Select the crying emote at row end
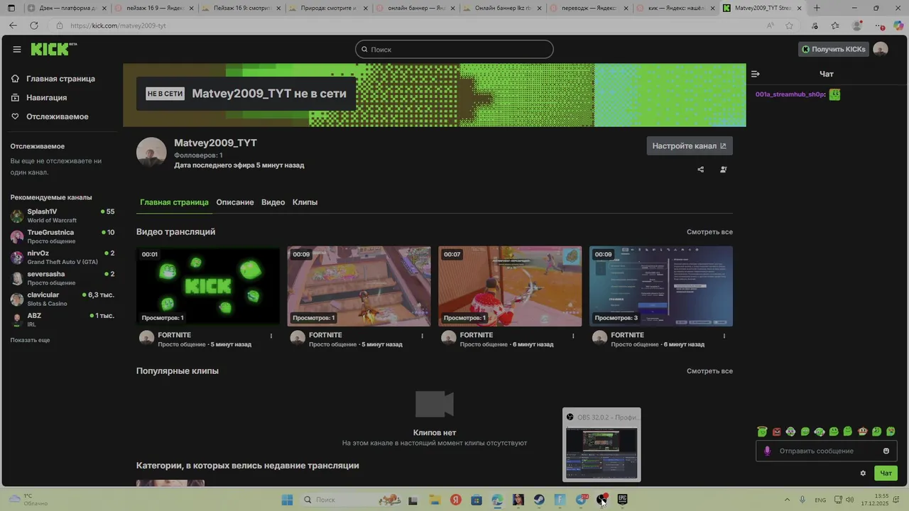This screenshot has height=511, width=909. pyautogui.click(x=891, y=432)
